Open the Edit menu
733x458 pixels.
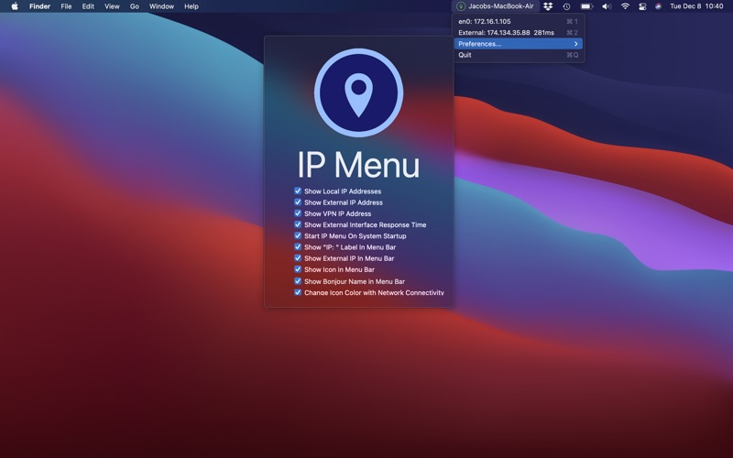coord(88,6)
